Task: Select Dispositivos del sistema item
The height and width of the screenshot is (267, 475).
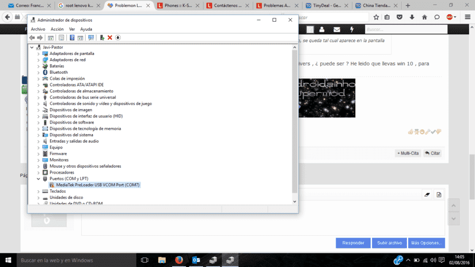Action: (x=71, y=135)
